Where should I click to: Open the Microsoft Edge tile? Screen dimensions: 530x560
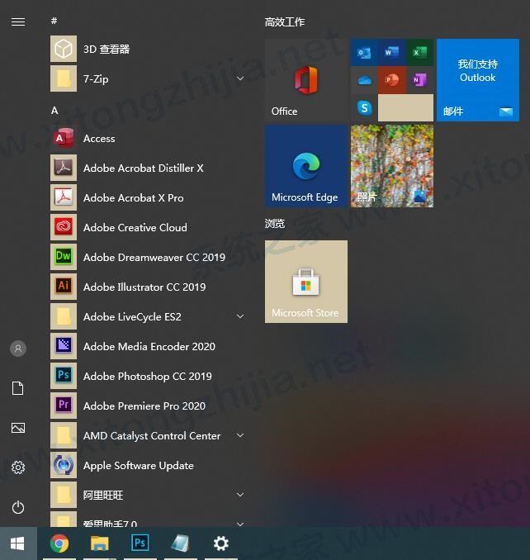point(306,166)
